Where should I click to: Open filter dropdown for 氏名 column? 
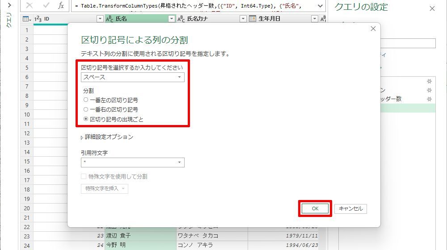click(x=172, y=19)
